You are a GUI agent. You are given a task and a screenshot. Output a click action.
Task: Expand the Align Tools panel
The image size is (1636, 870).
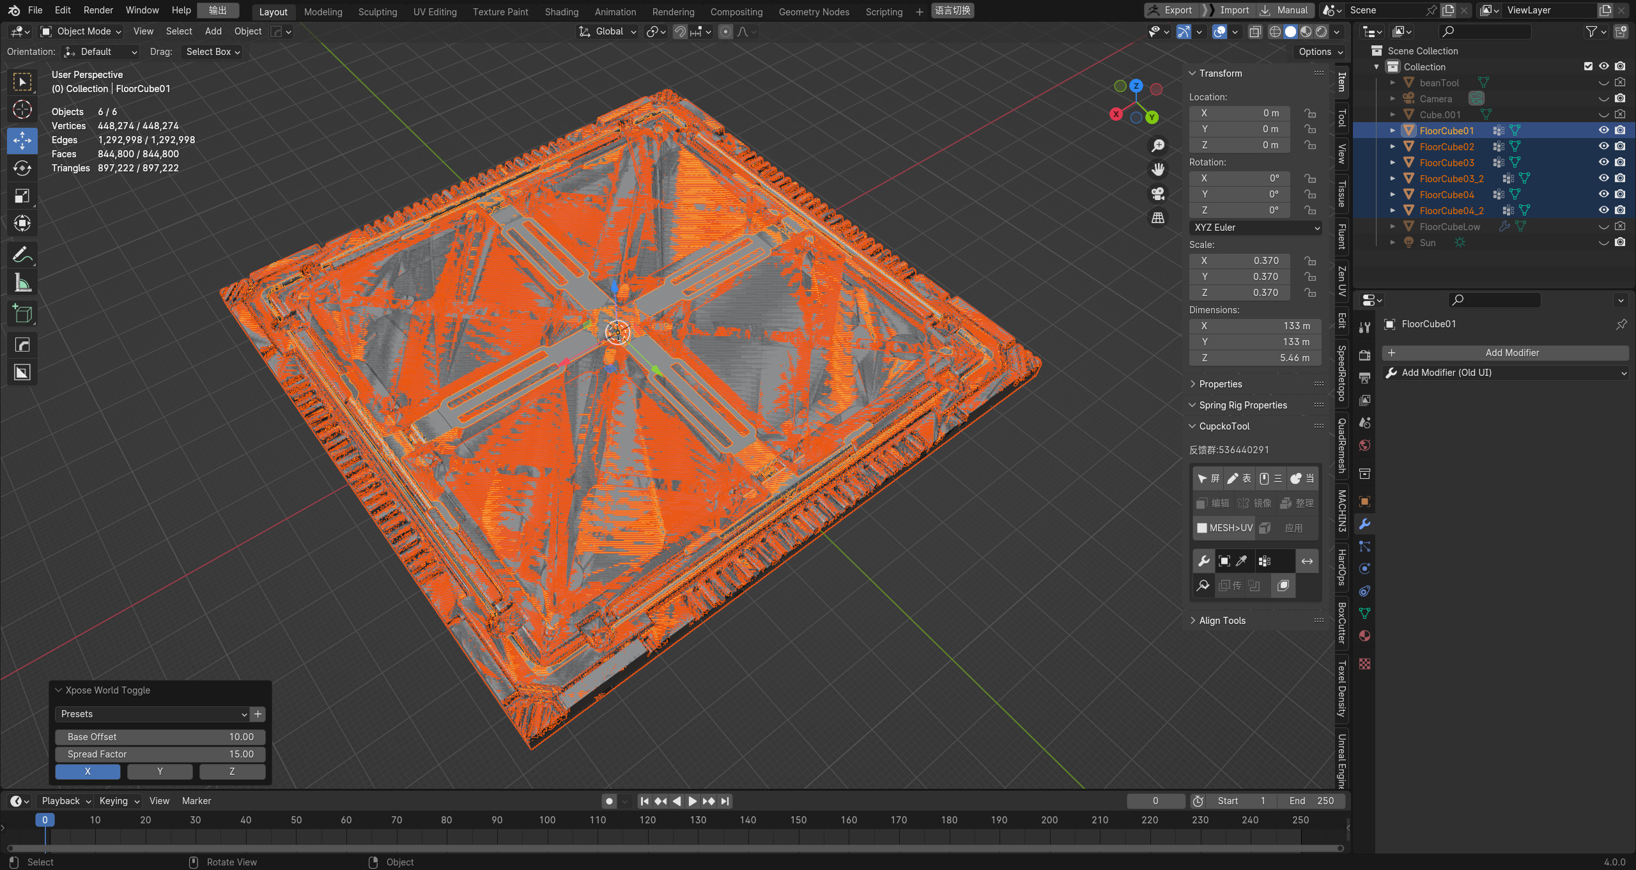click(x=1222, y=621)
